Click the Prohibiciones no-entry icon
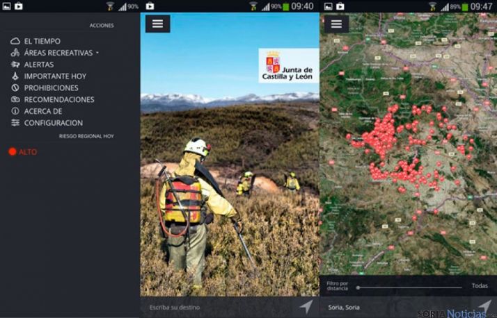This screenshot has height=318, width=497. (x=15, y=88)
